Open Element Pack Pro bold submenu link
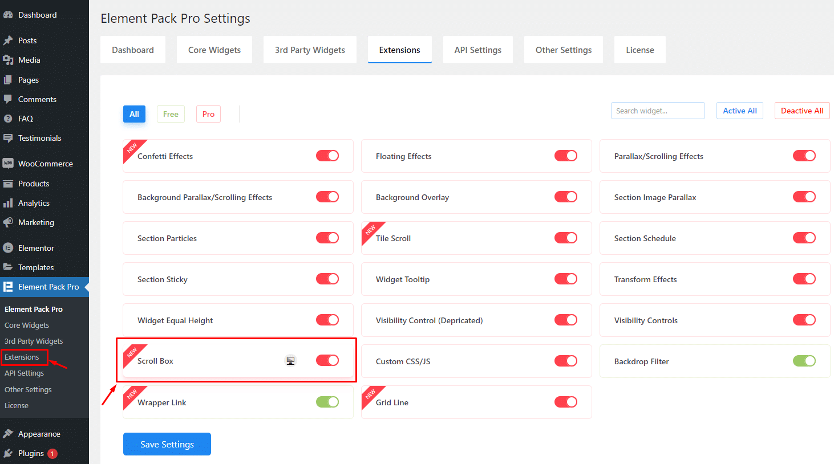This screenshot has height=464, width=834. tap(34, 309)
